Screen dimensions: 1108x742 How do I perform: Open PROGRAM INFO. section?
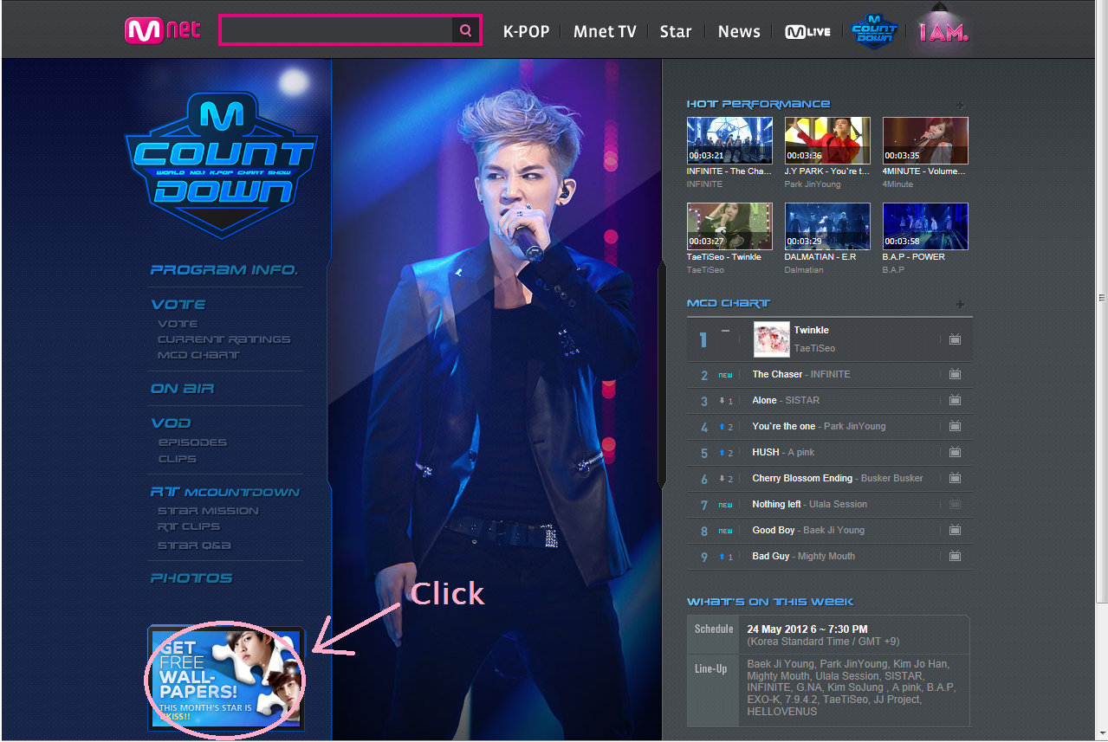pos(224,269)
